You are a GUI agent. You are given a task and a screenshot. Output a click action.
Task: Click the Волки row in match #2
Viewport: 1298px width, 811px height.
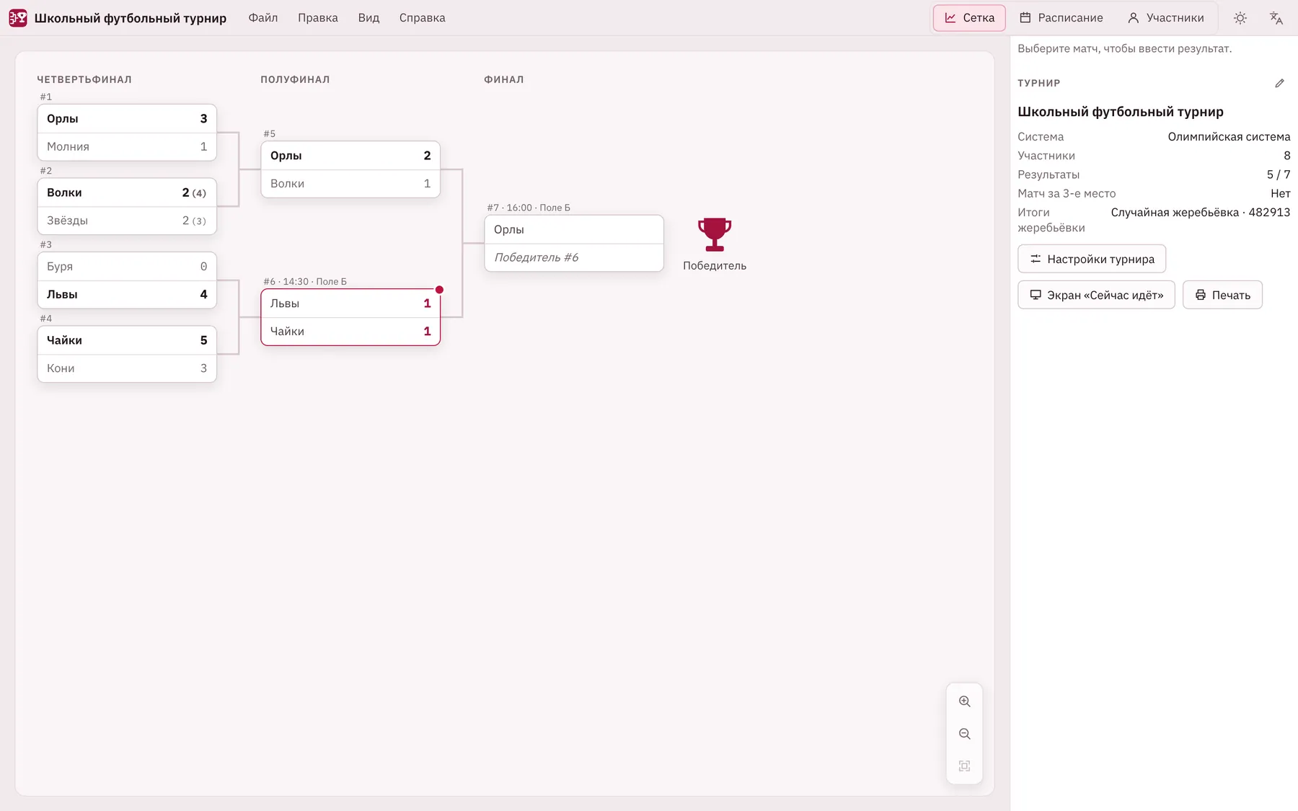click(x=127, y=192)
